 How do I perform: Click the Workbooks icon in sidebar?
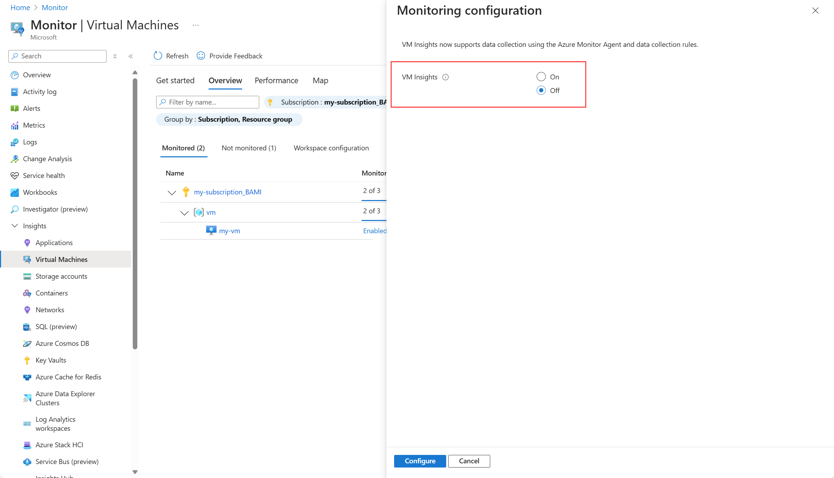point(15,193)
